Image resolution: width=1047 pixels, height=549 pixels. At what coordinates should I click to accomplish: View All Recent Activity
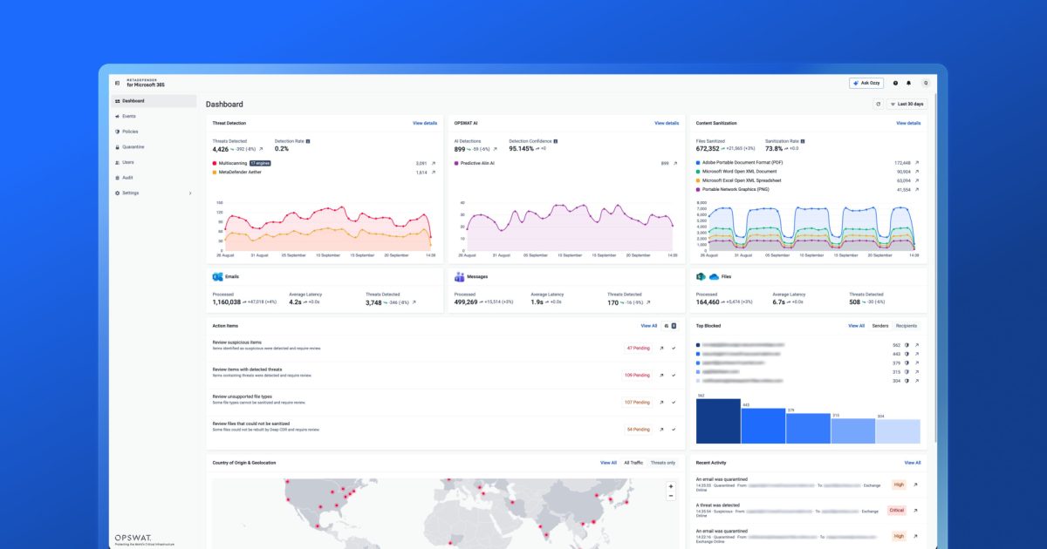coord(913,463)
